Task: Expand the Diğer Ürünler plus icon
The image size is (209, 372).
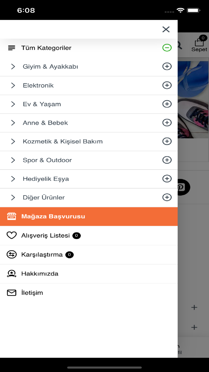Action: pos(167,197)
